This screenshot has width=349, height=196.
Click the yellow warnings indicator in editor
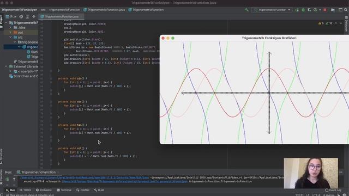321,23
